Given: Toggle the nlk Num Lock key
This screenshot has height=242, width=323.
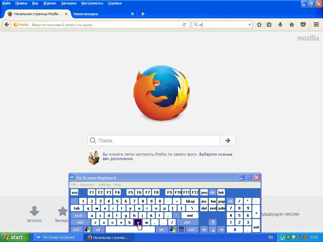Looking at the screenshot, I should pyautogui.click(x=230, y=201).
